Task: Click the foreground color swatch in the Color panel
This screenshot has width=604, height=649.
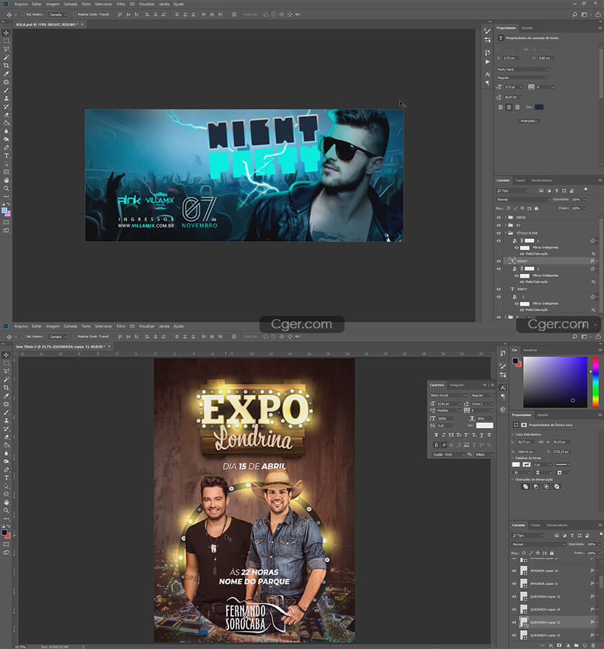Action: pos(515,361)
